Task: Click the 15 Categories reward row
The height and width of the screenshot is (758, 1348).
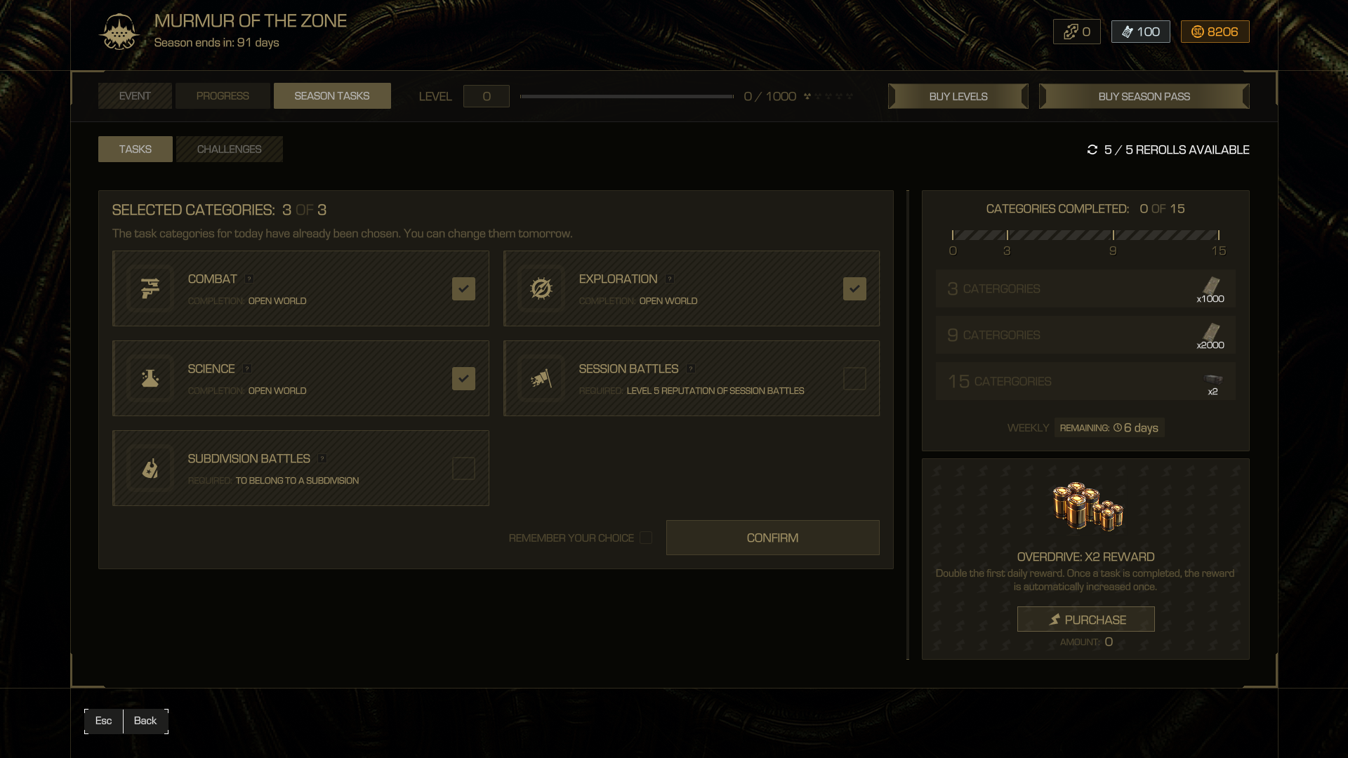Action: click(1085, 381)
